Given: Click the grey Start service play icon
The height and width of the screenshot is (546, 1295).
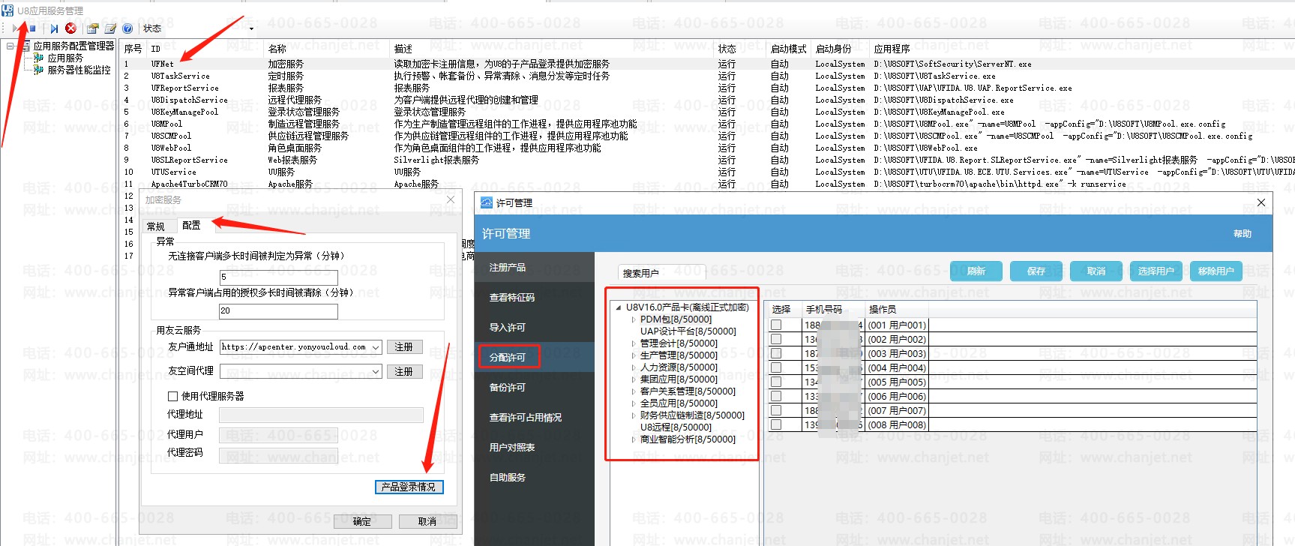Looking at the screenshot, I should tap(16, 28).
